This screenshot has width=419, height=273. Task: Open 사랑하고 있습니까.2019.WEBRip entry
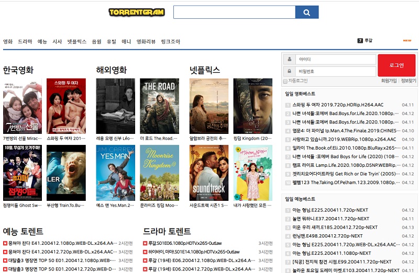click(344, 139)
